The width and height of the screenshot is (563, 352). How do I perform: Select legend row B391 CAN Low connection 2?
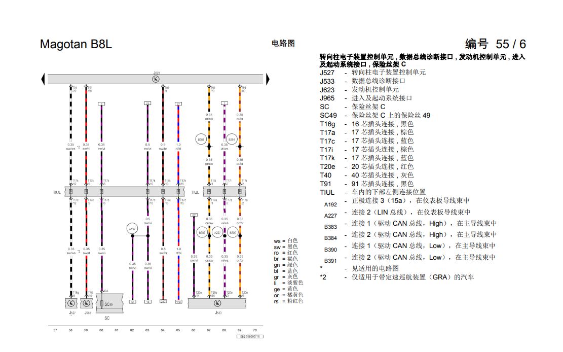(x=409, y=259)
